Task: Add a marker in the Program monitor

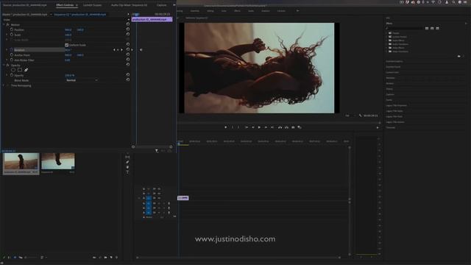Action: click(x=226, y=127)
